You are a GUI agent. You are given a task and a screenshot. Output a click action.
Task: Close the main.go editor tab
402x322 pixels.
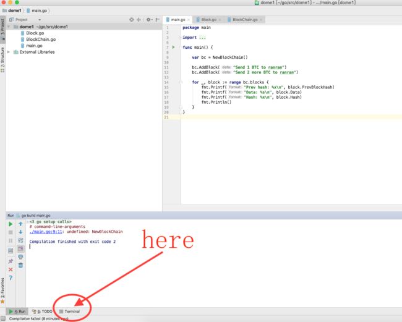[x=189, y=20]
